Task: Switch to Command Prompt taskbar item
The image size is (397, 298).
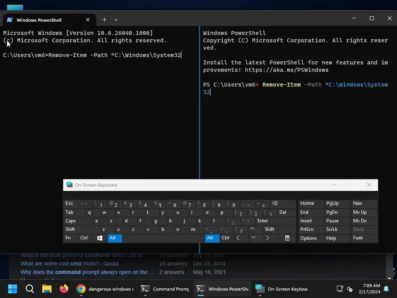Action: point(164,289)
